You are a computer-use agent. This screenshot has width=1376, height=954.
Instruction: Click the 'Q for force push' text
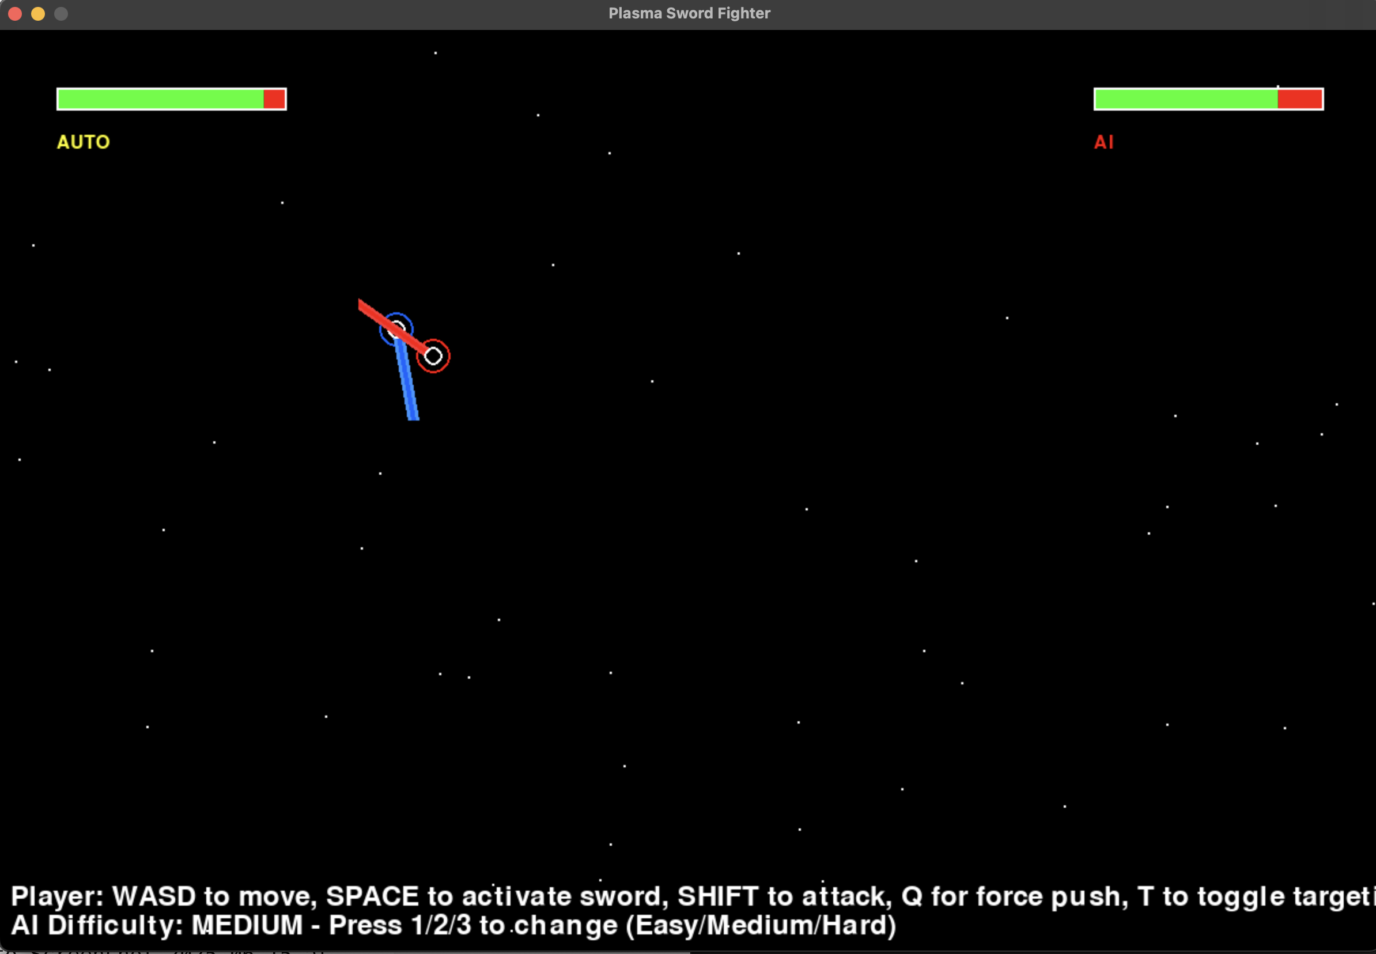(1014, 896)
